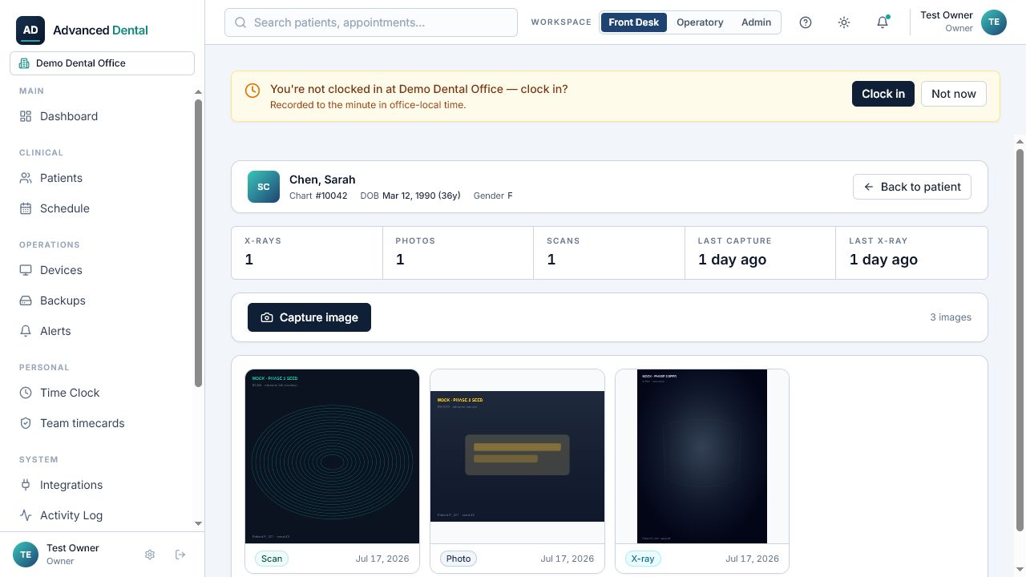This screenshot has height=577, width=1026.
Task: Click the X-ray type tag
Action: (643, 559)
